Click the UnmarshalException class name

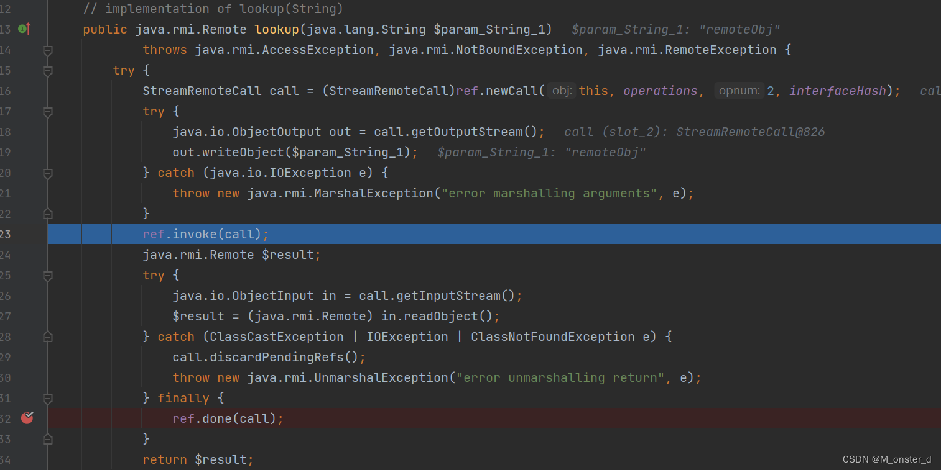pyautogui.click(x=380, y=377)
